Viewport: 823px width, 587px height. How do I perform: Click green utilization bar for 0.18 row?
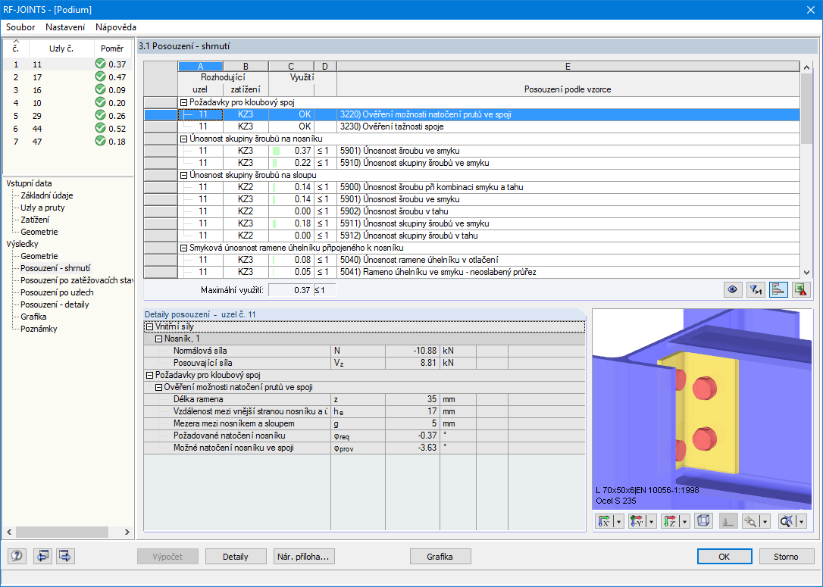click(274, 223)
